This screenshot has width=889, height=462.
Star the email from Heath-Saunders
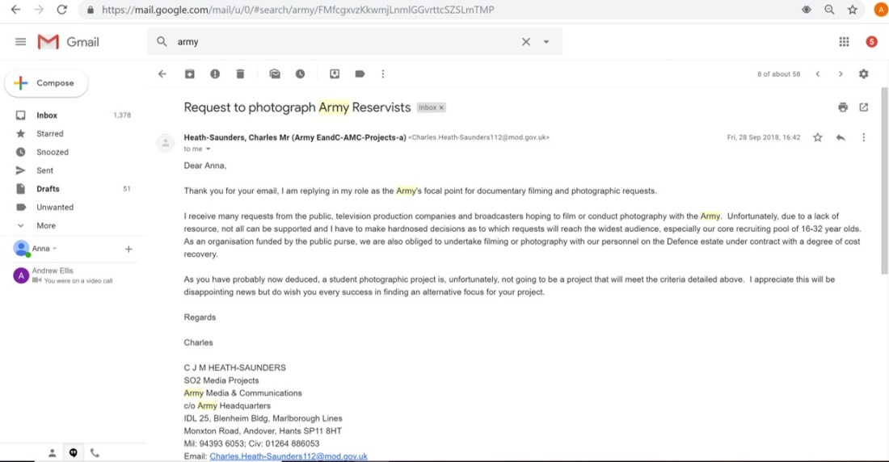click(x=817, y=137)
